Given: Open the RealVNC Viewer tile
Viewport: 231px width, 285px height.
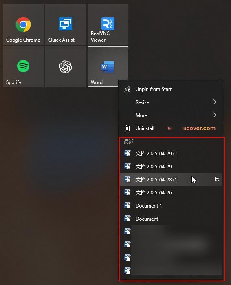Looking at the screenshot, I should (108, 24).
